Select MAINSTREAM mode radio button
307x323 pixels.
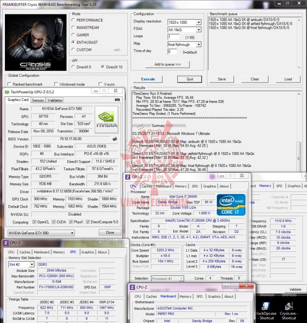coord(73,27)
